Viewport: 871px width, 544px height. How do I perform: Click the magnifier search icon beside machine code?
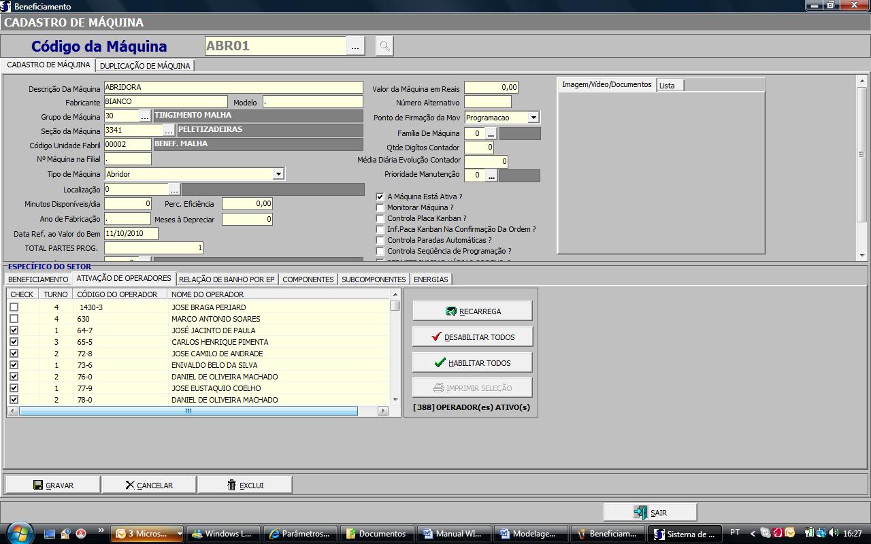(x=384, y=46)
